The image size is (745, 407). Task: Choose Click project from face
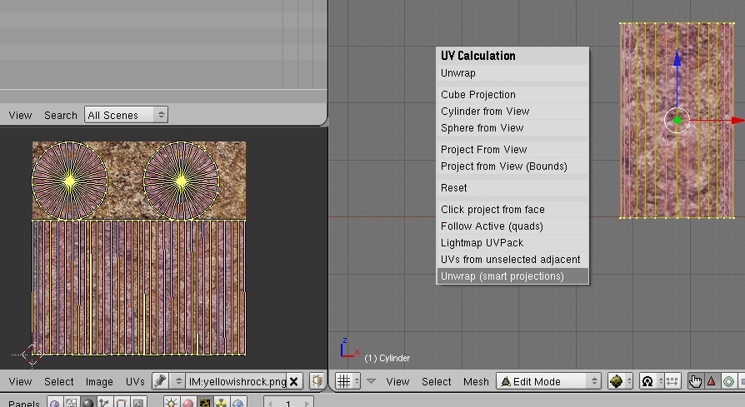(x=512, y=209)
